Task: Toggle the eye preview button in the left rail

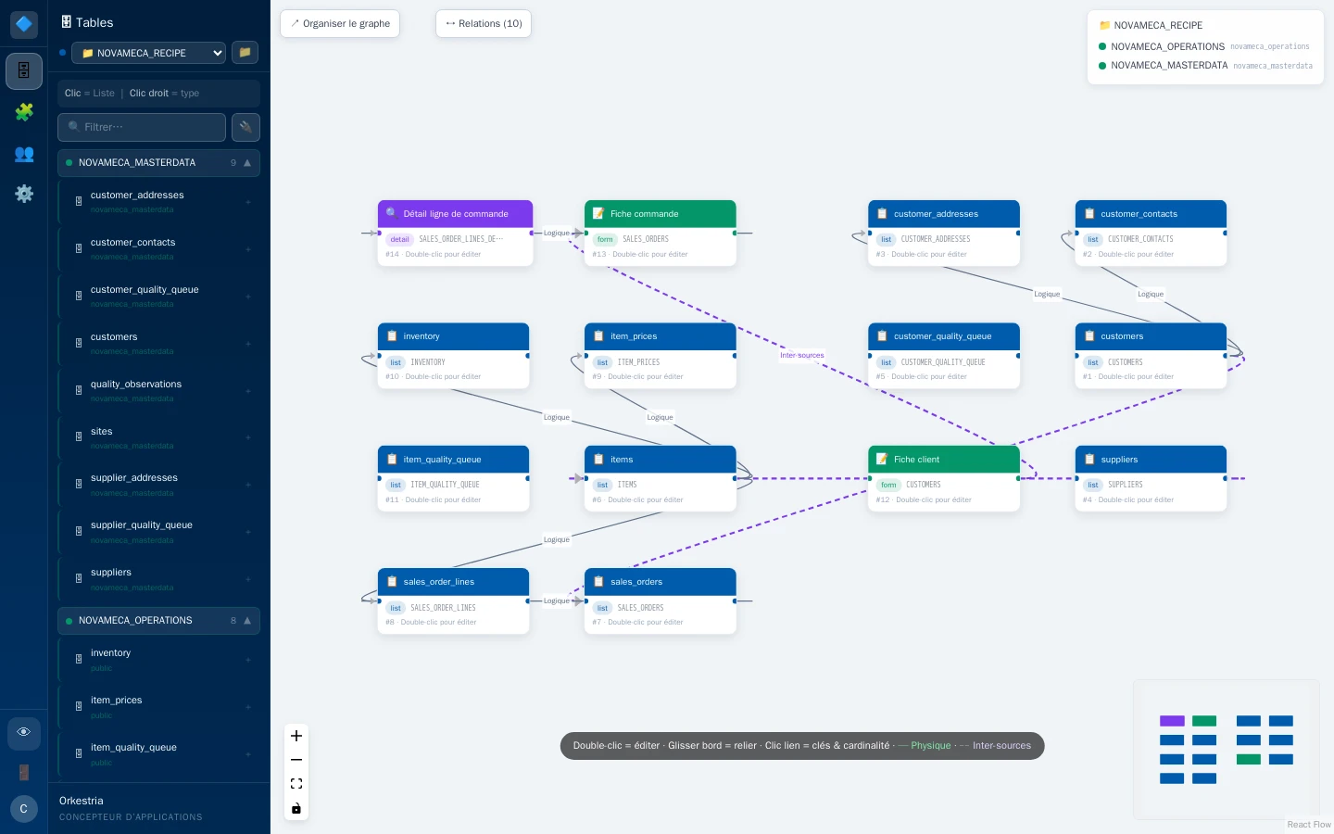Action: tap(24, 733)
